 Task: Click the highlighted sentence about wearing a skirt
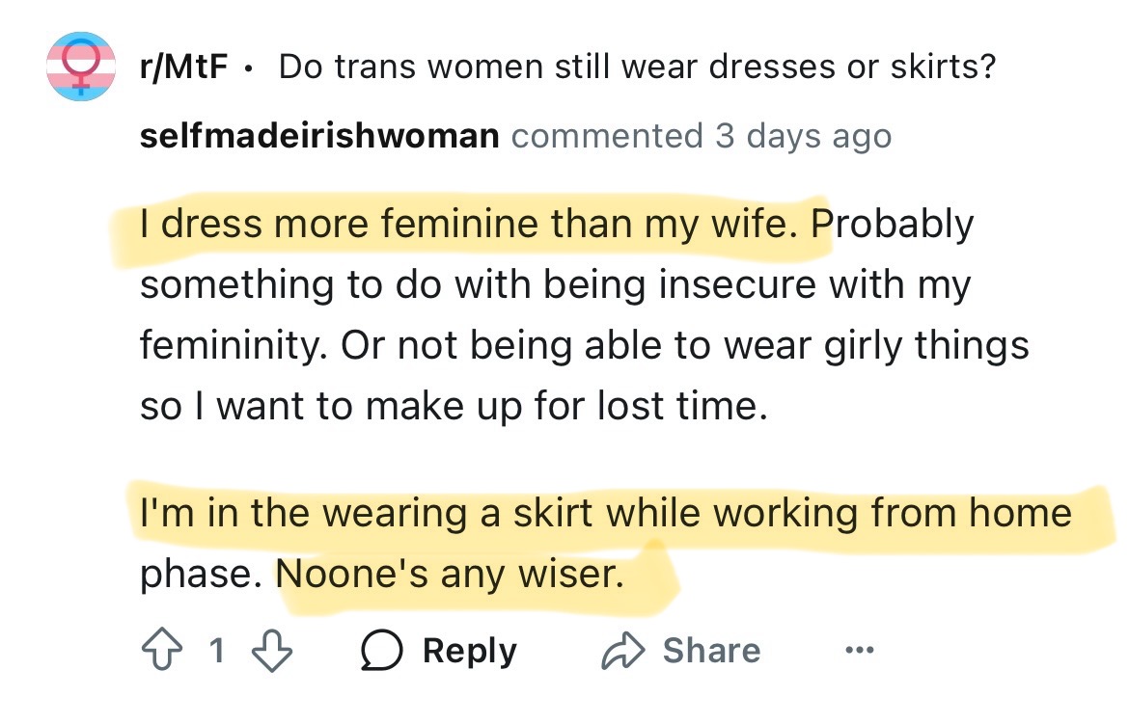[606, 544]
